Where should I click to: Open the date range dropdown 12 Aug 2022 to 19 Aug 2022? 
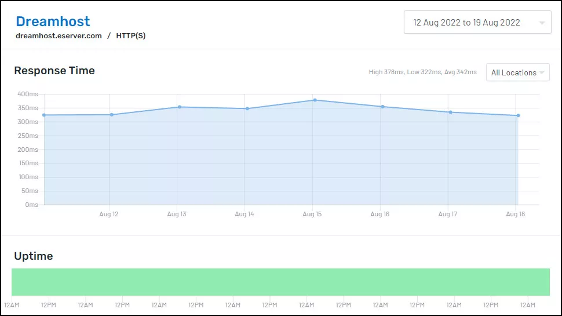click(477, 22)
